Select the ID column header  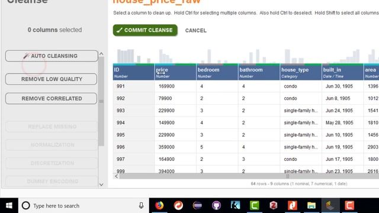coord(134,72)
